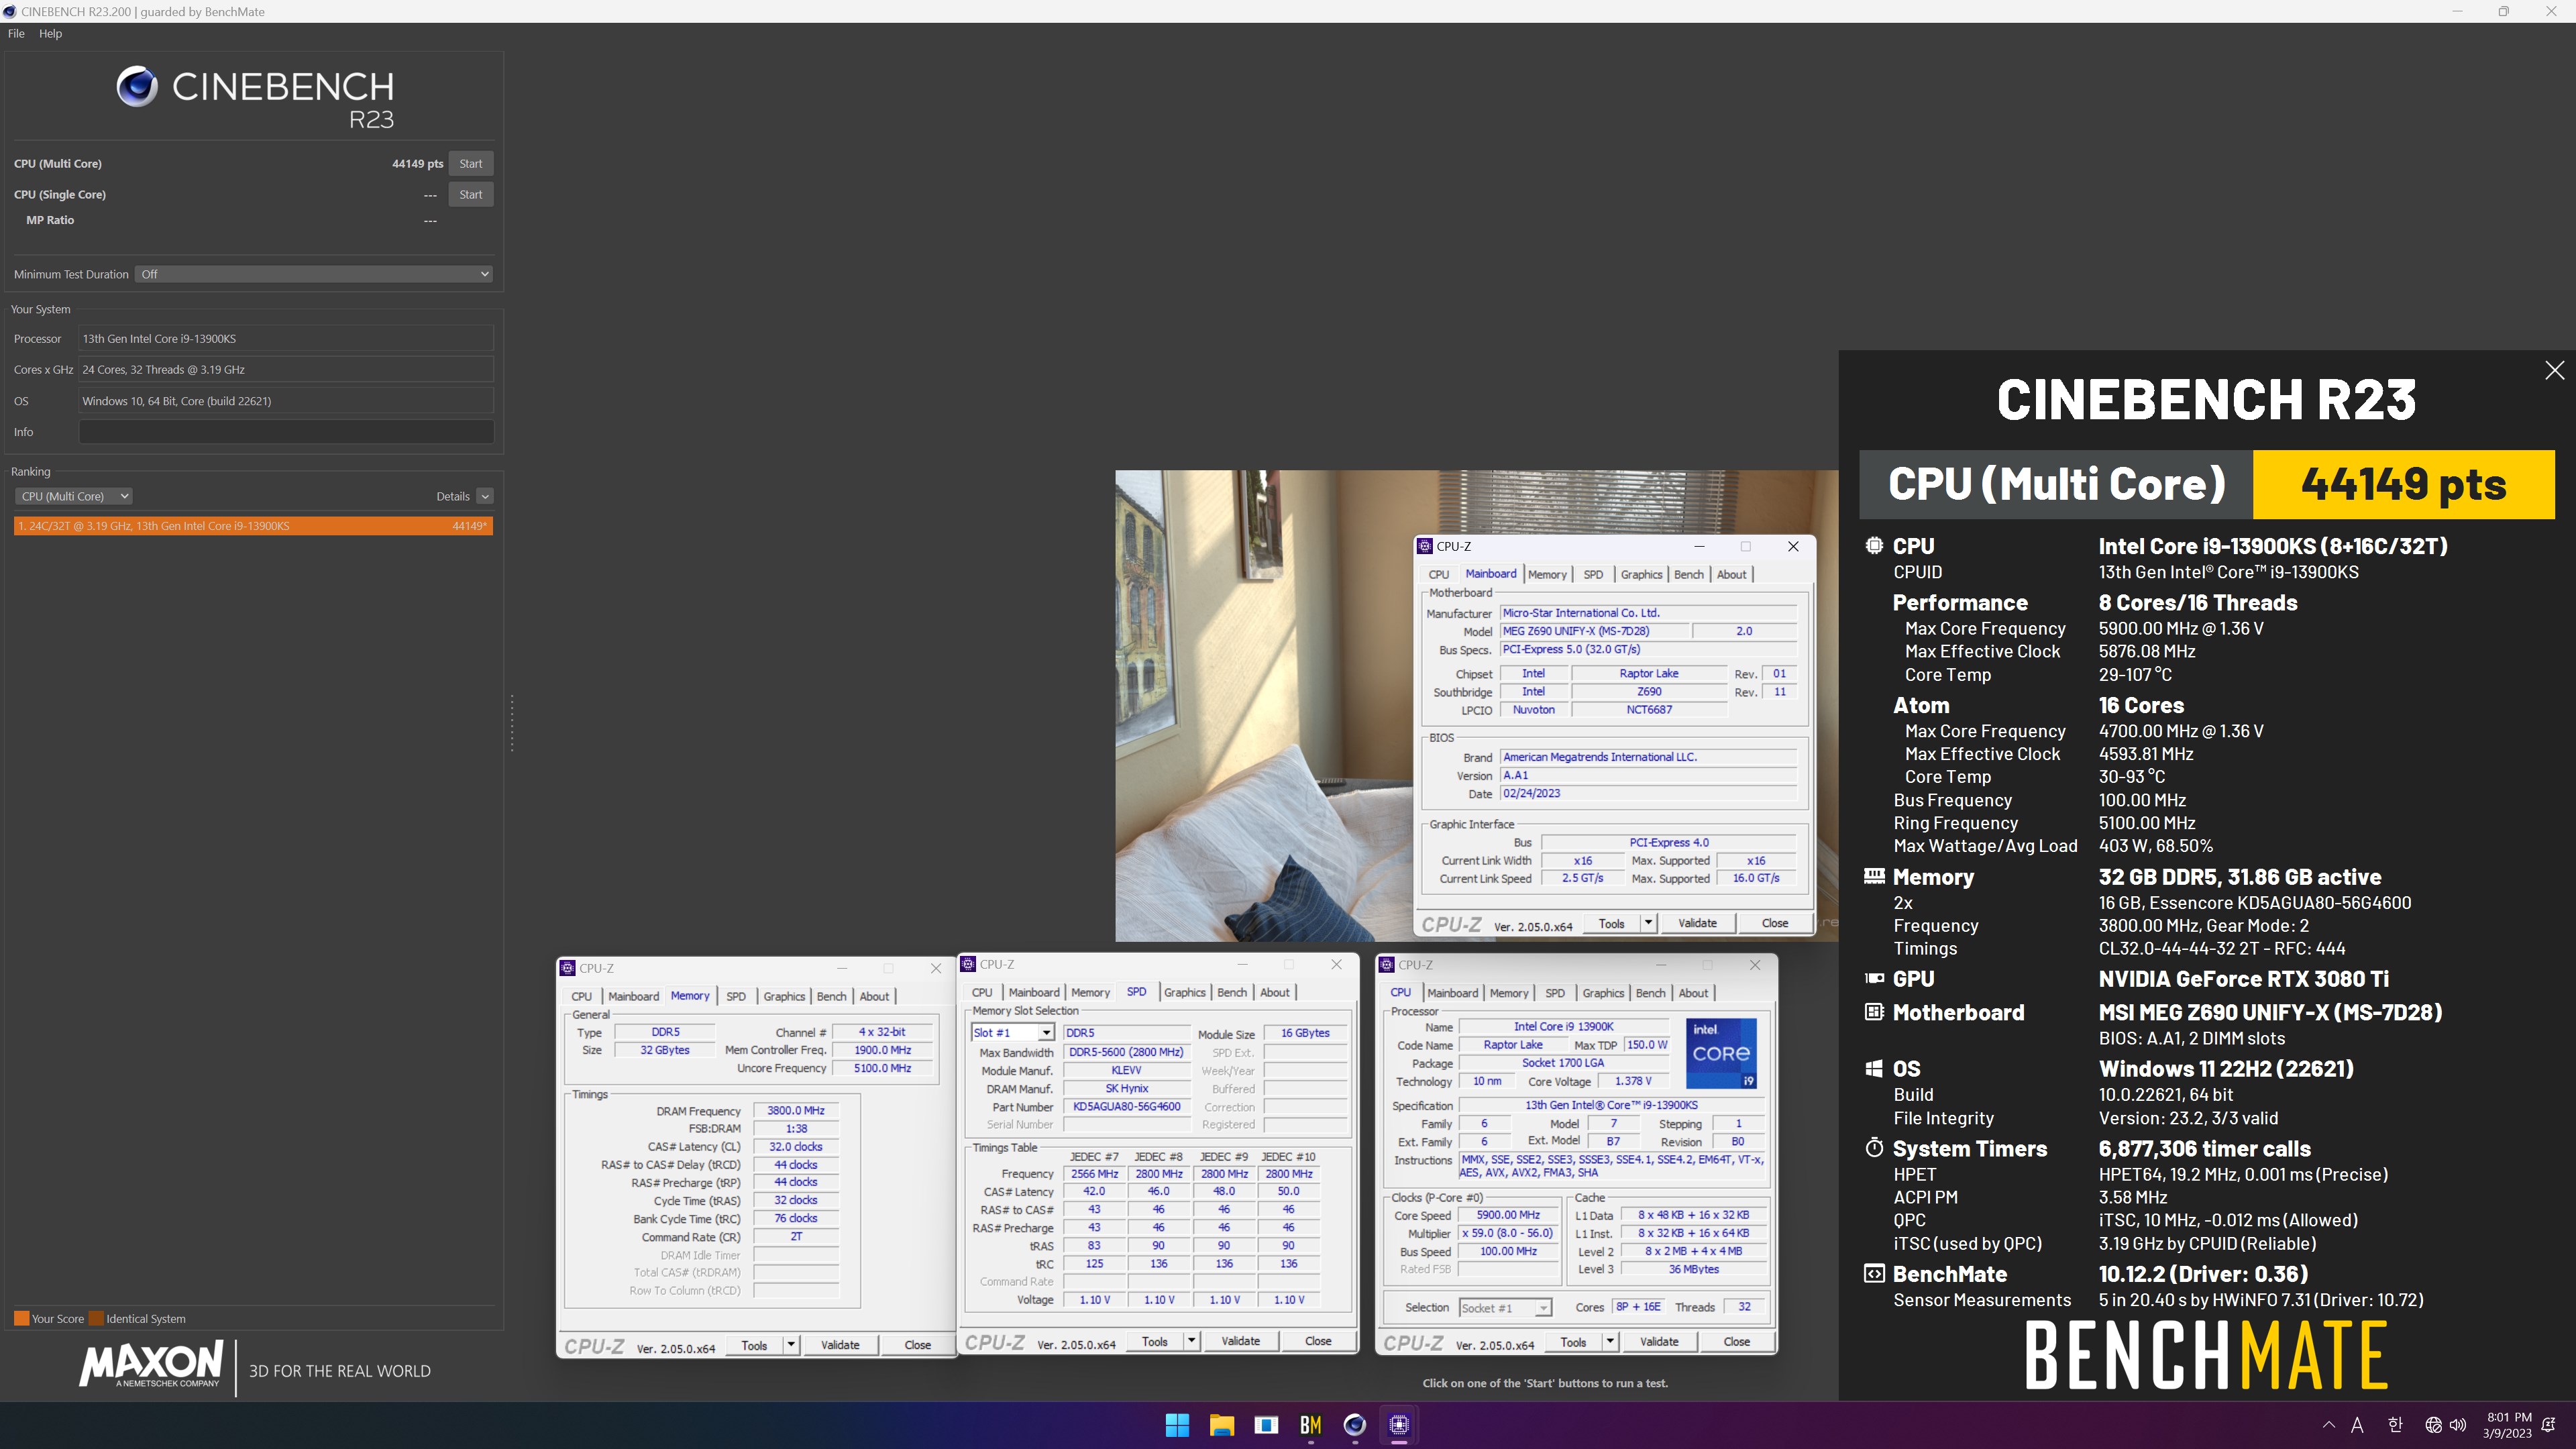
Task: Toggle the input language A indicator
Action: [2357, 1425]
